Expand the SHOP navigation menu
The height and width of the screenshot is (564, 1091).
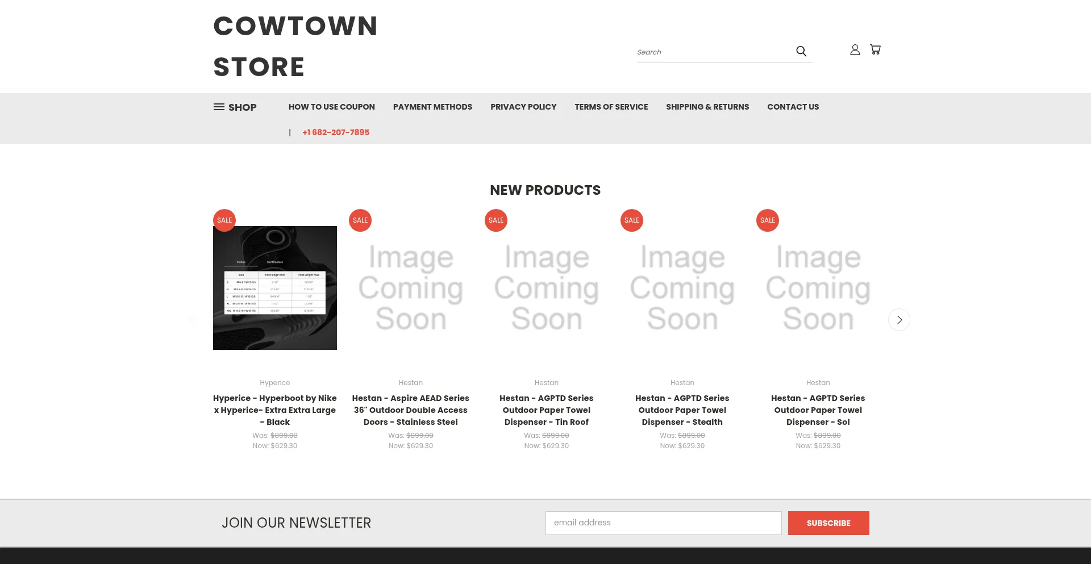tap(242, 107)
